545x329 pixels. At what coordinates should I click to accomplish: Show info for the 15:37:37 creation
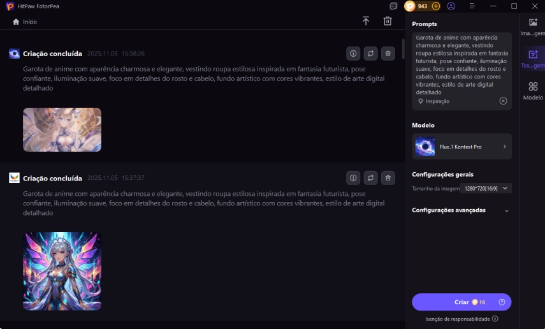tap(353, 178)
